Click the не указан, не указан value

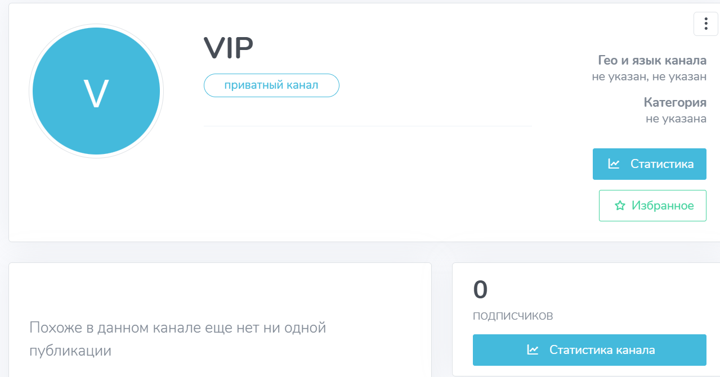[x=649, y=76]
